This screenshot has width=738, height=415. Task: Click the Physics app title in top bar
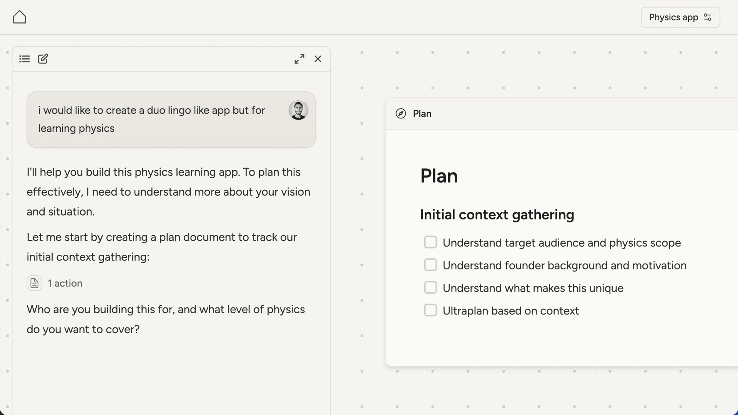[673, 17]
